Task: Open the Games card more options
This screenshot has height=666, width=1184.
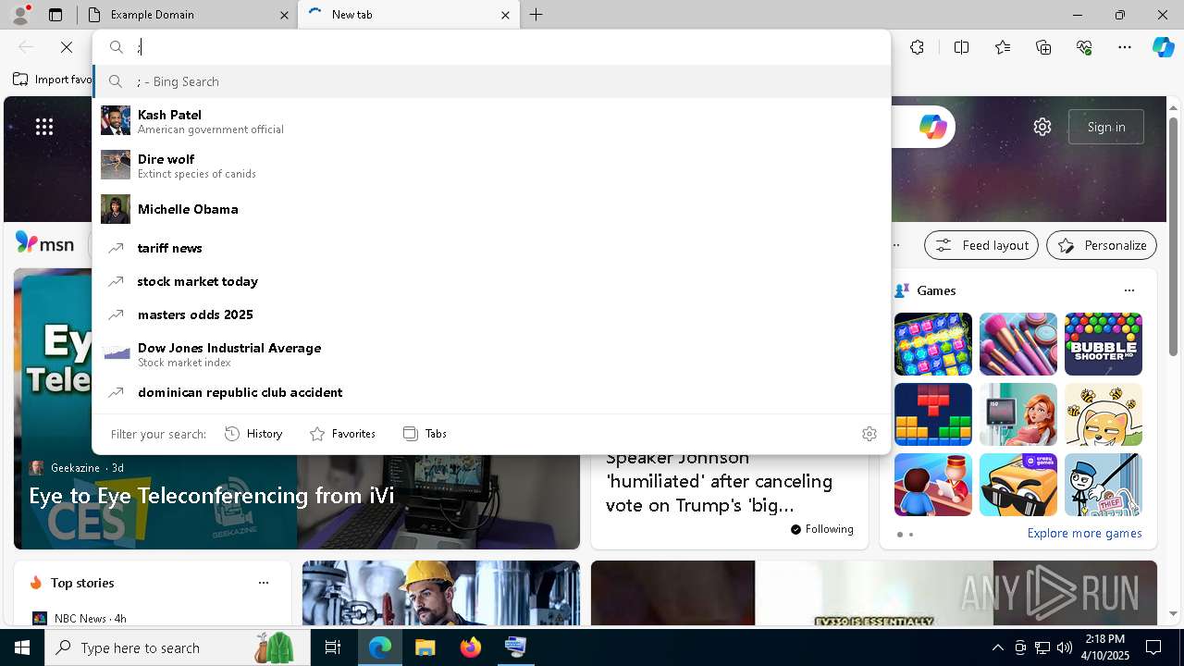Action: tap(1129, 290)
